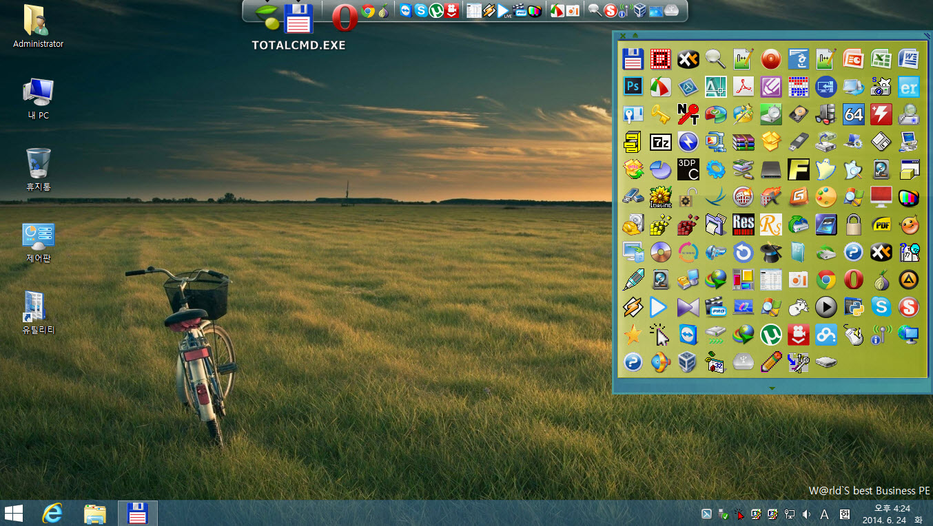This screenshot has height=526, width=933.
Task: Open WinRAR stacked books icon
Action: (743, 142)
